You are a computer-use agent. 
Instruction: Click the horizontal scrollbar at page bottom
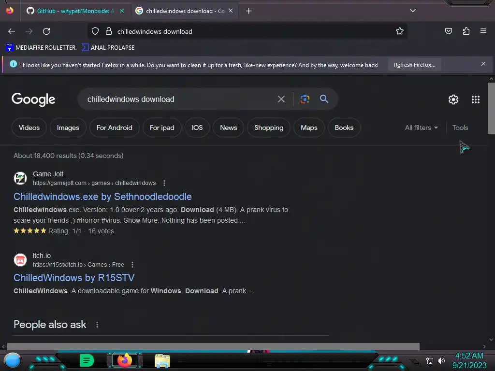click(213, 346)
